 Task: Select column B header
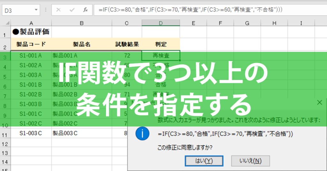coord(81,23)
